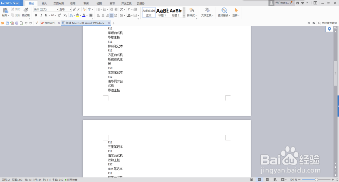Screen dimensions: 339x182
Task: Toggle subscript X₂ formatting
Action: (65, 15)
